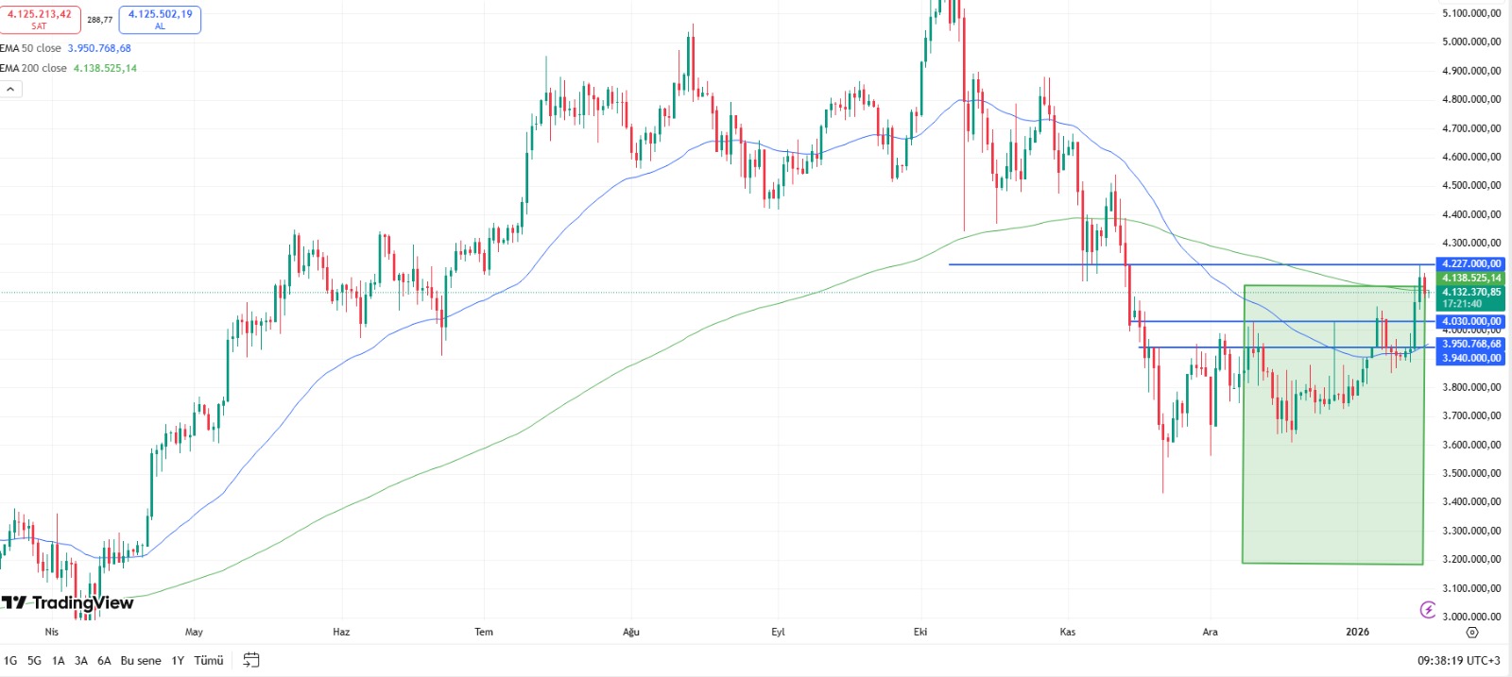
Task: Switch to the 1G time range
Action: click(x=10, y=661)
